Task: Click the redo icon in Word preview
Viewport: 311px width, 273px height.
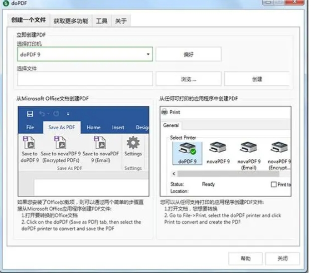Action: click(x=56, y=114)
